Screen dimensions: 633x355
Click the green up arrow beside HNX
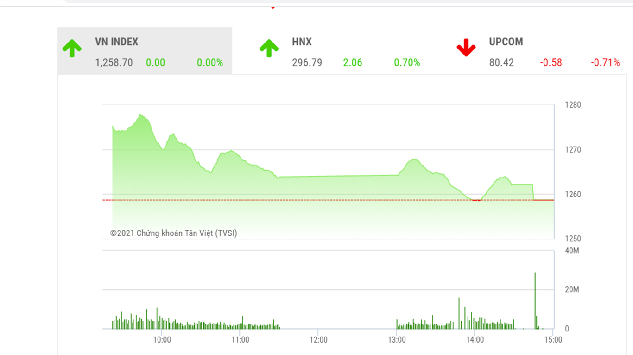[x=269, y=49]
